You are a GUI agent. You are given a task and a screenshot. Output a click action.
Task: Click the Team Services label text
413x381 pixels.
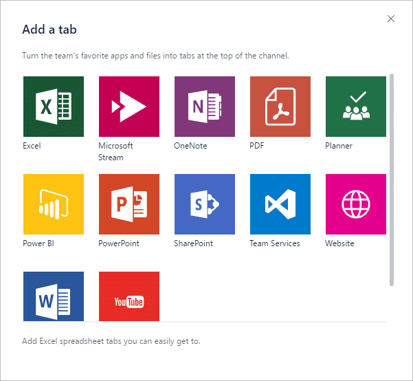point(275,243)
